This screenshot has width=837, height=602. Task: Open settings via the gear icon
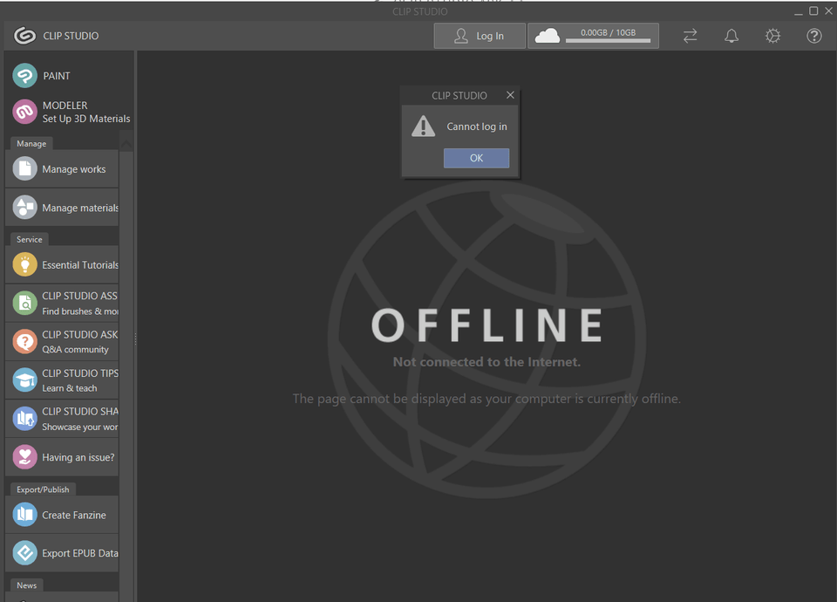click(772, 36)
